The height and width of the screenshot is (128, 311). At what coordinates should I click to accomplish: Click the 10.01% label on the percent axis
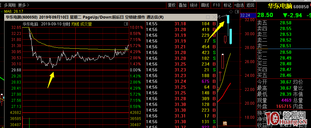pyautogui.click(x=136, y=27)
